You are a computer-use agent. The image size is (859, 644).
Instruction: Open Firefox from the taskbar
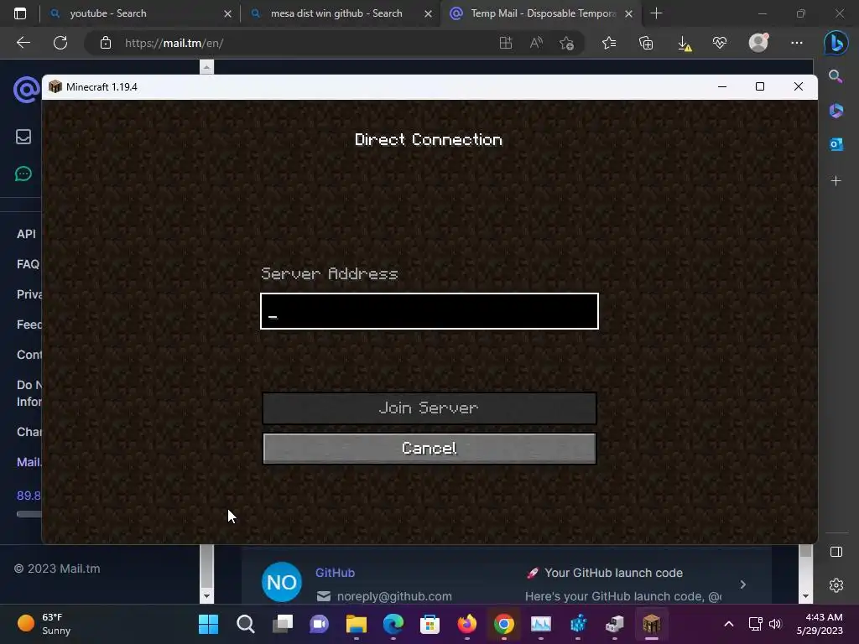[466, 624]
